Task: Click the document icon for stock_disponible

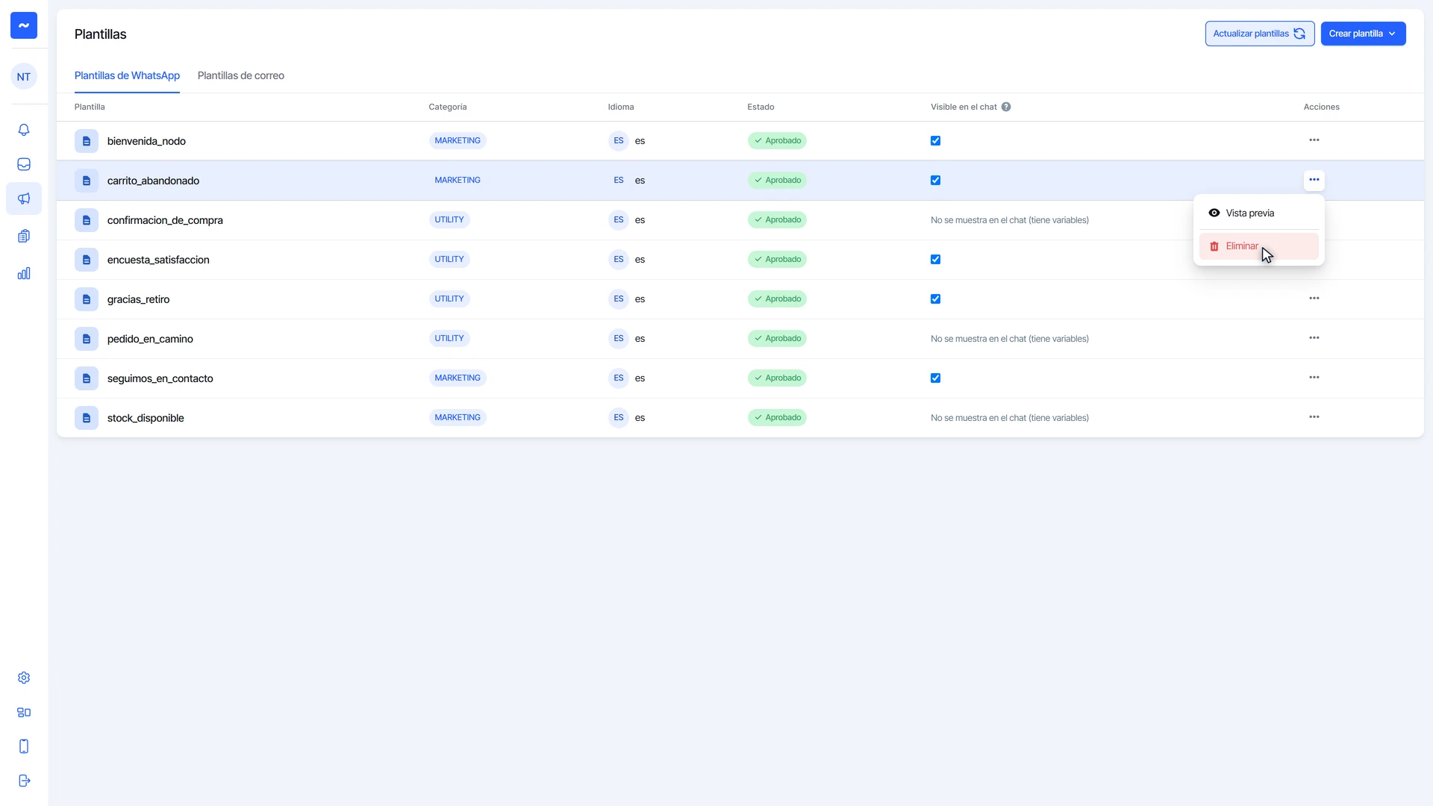Action: click(87, 418)
